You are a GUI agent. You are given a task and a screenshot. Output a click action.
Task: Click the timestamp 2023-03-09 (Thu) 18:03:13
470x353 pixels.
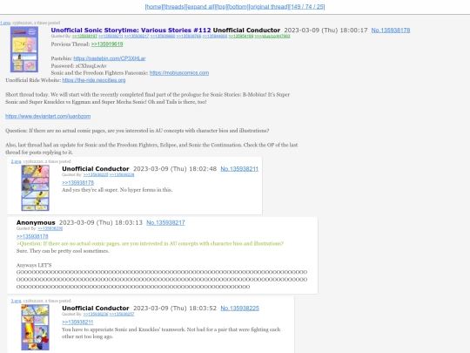coord(101,223)
